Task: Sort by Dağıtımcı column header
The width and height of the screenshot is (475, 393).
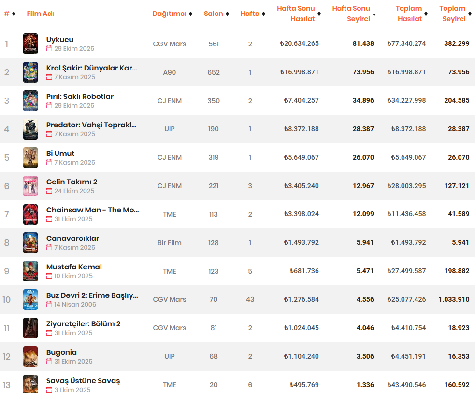Action: click(x=172, y=14)
